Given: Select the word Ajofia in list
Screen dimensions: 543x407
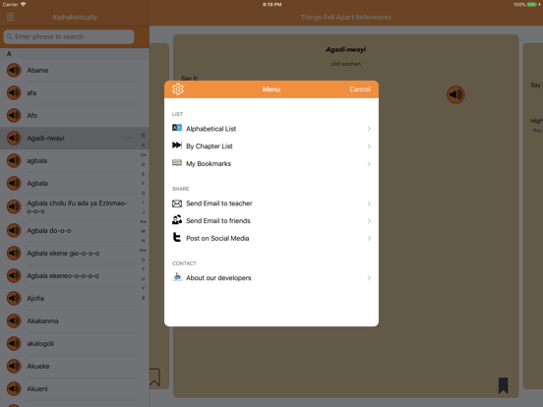Looking at the screenshot, I should click(x=35, y=298).
